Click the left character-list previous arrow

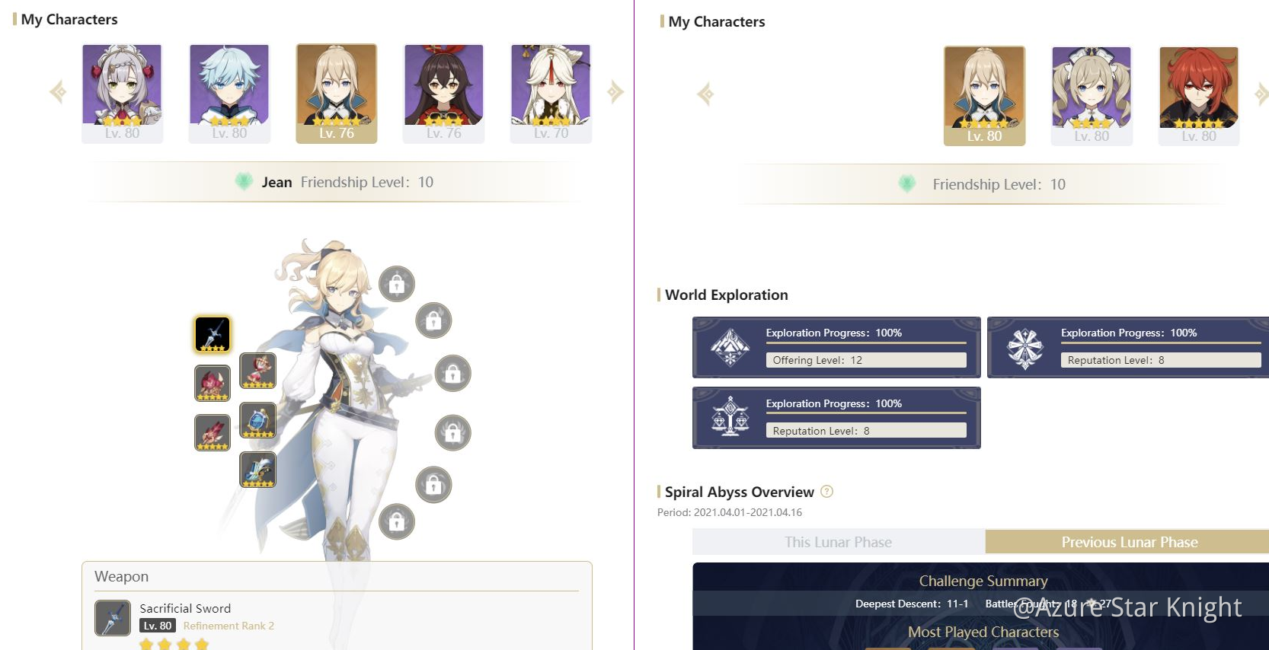click(58, 92)
